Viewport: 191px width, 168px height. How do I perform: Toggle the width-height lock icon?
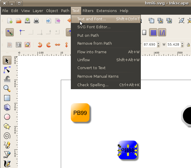pos(188,45)
